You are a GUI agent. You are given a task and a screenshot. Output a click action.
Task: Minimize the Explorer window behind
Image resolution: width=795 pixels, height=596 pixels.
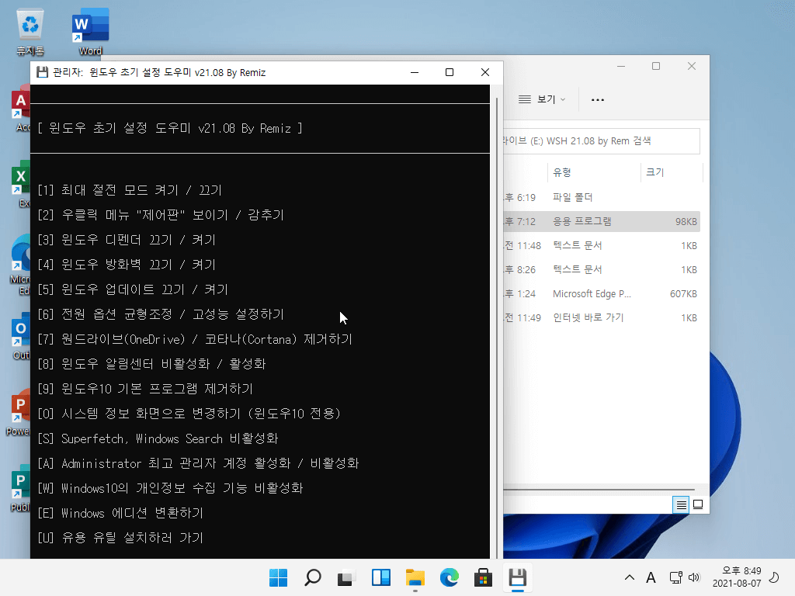621,67
